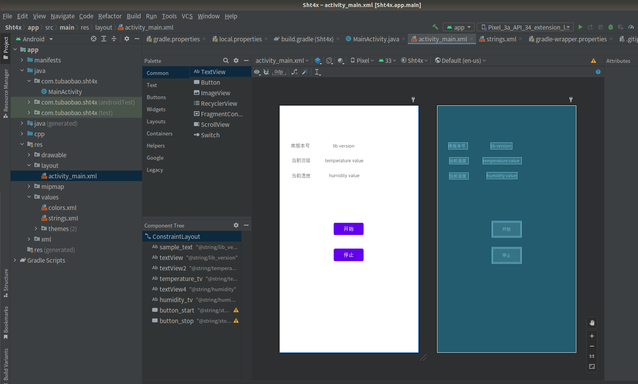Open the Pixel device dropdown
The height and width of the screenshot is (384, 638).
coord(362,60)
